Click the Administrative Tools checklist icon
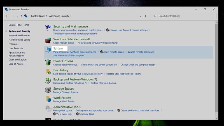This screenshot has width=224, height=126. click(x=48, y=108)
